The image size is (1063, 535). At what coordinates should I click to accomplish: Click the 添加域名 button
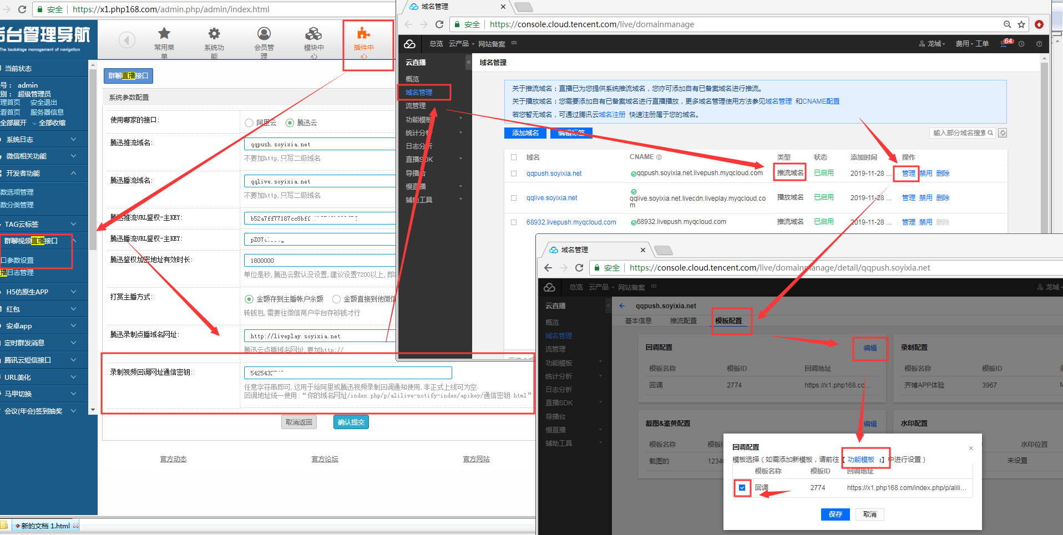525,133
